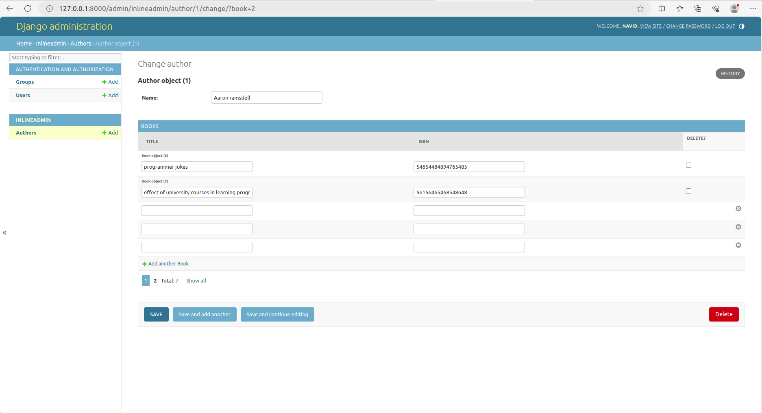Check the Delete box for Book object (6)
Image resolution: width=762 pixels, height=413 pixels.
(688, 165)
